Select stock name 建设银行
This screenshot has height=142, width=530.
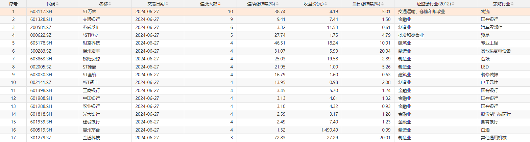pyautogui.click(x=91, y=122)
